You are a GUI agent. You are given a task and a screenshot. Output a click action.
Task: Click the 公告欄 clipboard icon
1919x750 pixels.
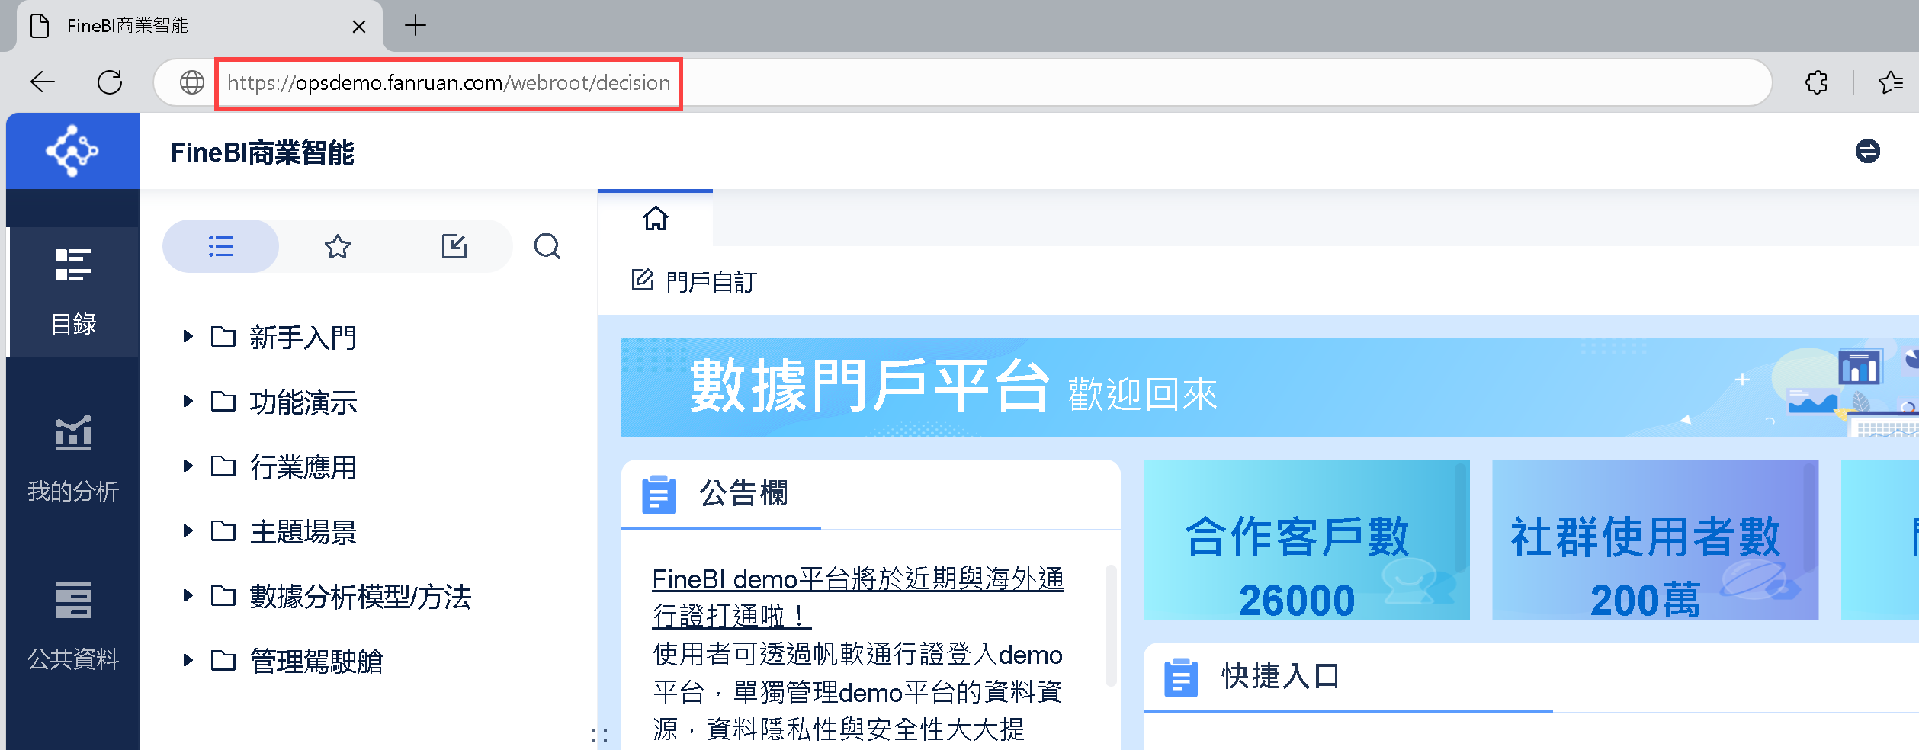pyautogui.click(x=658, y=494)
